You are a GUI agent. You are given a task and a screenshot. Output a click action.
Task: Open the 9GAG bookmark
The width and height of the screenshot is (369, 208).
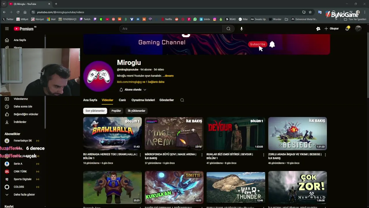click(231, 19)
